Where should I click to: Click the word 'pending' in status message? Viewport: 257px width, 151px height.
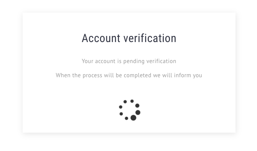point(134,61)
